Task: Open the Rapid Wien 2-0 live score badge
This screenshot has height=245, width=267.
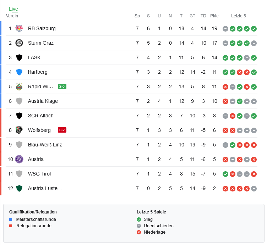Action: click(62, 87)
